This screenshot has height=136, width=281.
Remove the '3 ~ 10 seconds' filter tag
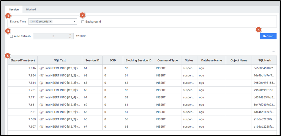pyautogui.click(x=50, y=22)
